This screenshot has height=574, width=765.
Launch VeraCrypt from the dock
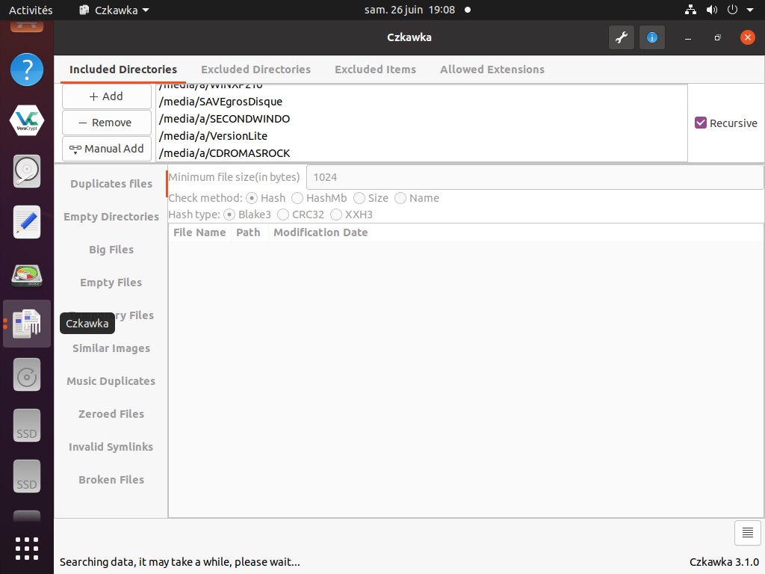[27, 120]
